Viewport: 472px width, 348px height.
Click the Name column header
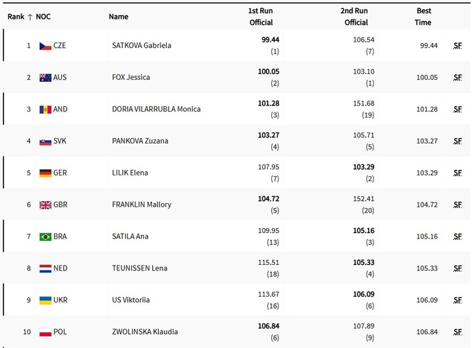point(119,17)
